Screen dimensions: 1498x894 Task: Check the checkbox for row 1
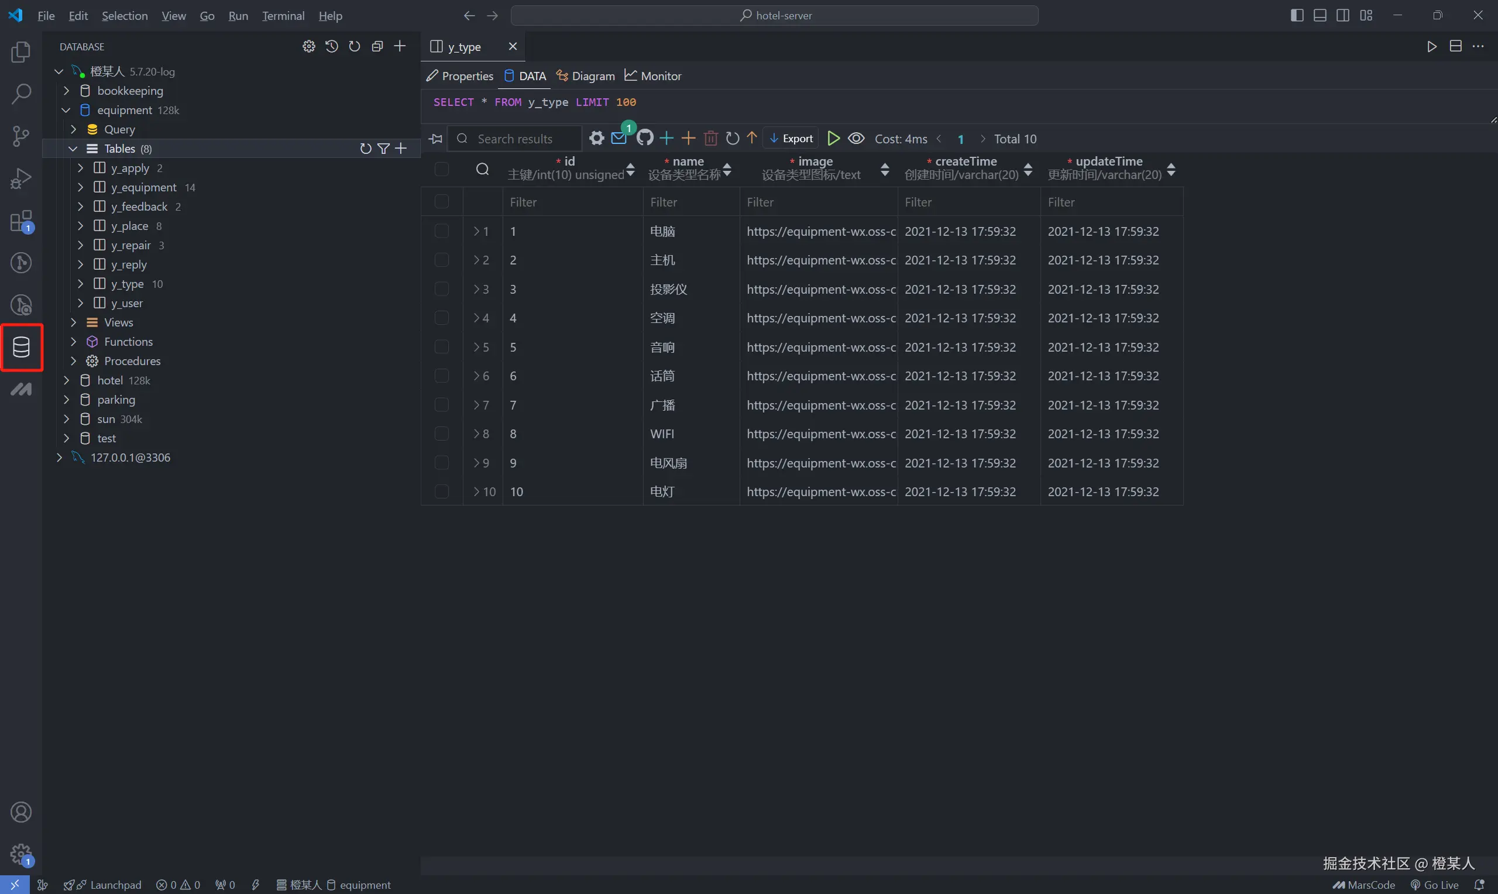(x=442, y=231)
